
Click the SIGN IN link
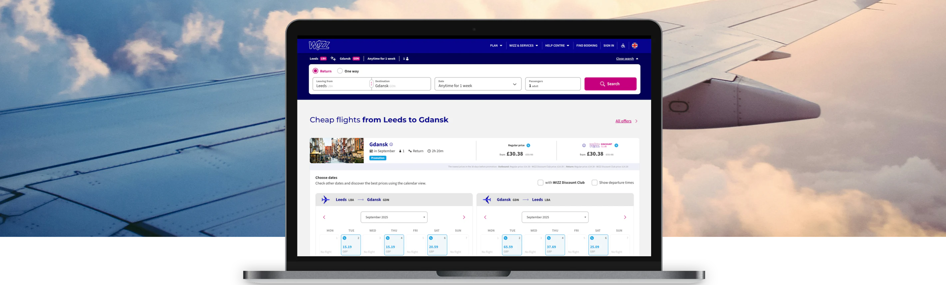click(x=609, y=46)
